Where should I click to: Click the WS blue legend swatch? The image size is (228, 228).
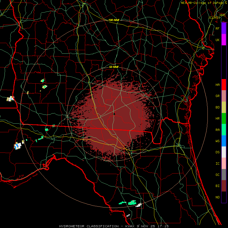tap(224, 141)
